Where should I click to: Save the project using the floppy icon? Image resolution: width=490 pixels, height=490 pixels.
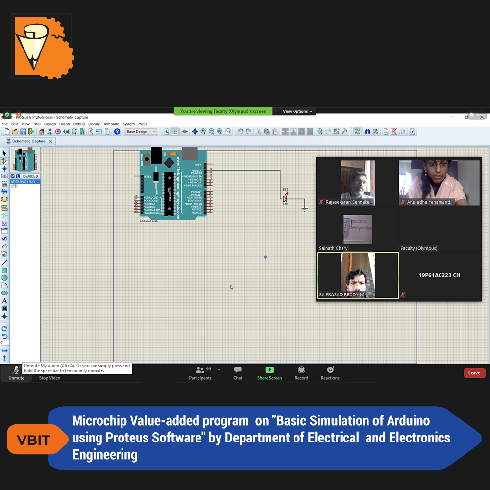(x=23, y=131)
